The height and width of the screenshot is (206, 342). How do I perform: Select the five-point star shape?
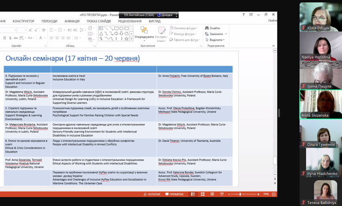[126, 38]
